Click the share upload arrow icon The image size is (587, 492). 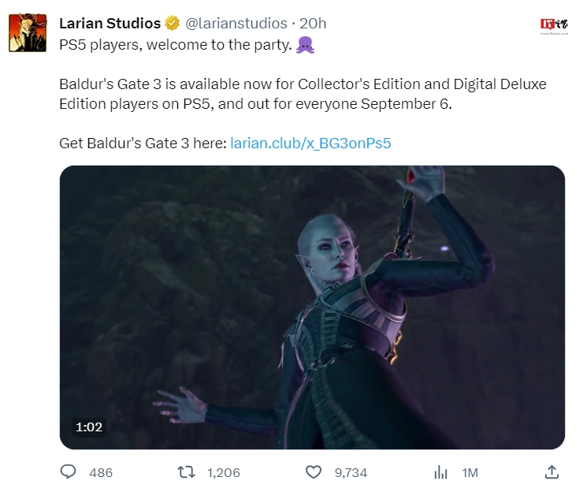click(552, 471)
